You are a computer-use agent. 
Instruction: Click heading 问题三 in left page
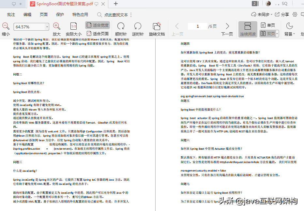click(x=17, y=162)
